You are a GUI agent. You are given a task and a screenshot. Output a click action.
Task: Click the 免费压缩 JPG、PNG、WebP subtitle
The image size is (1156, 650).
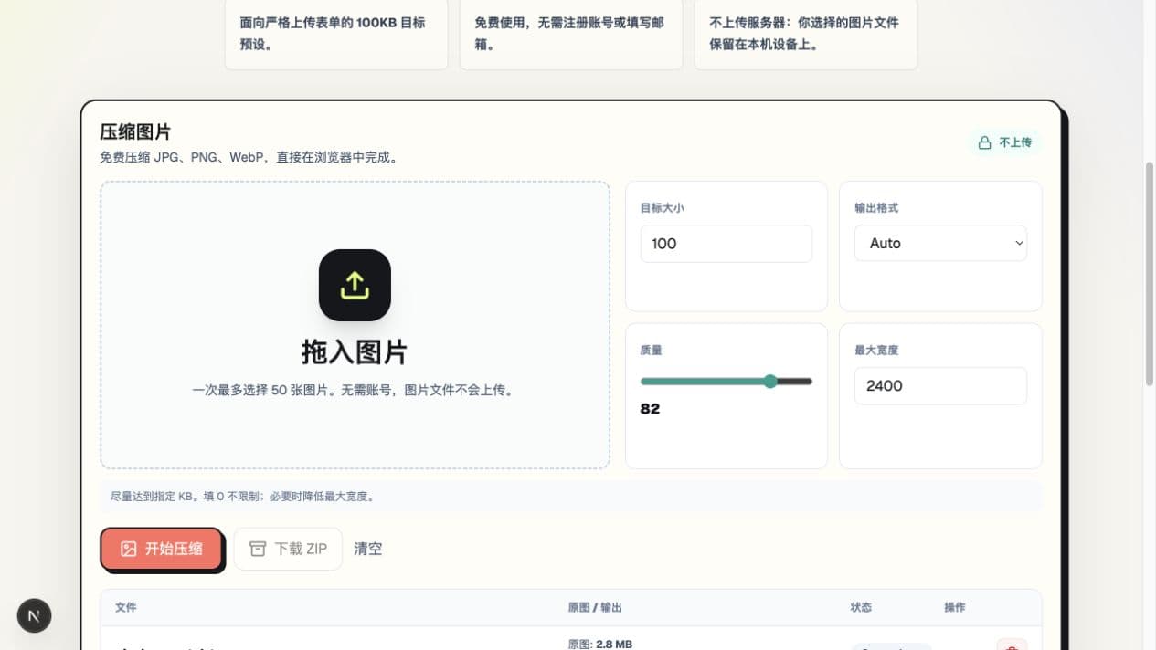249,157
